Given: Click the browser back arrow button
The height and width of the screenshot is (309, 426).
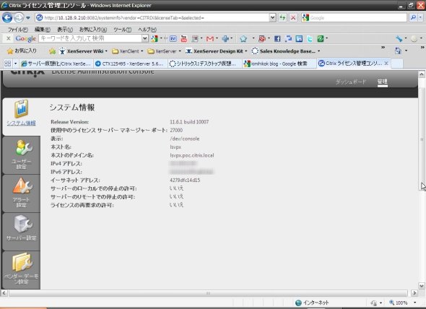Looking at the screenshot, I should click(7, 18).
